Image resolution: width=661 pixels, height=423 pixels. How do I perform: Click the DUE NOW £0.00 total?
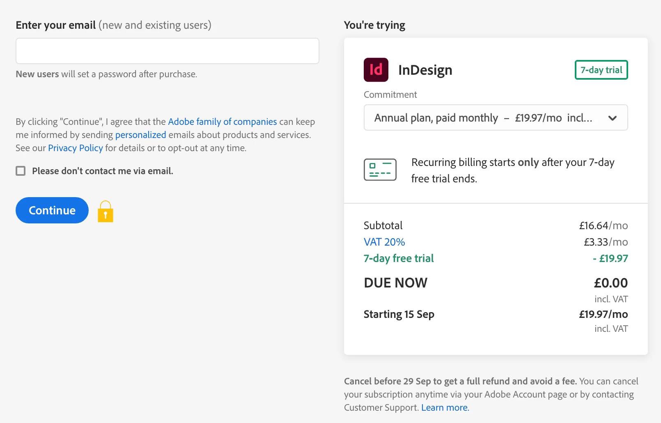coord(611,283)
